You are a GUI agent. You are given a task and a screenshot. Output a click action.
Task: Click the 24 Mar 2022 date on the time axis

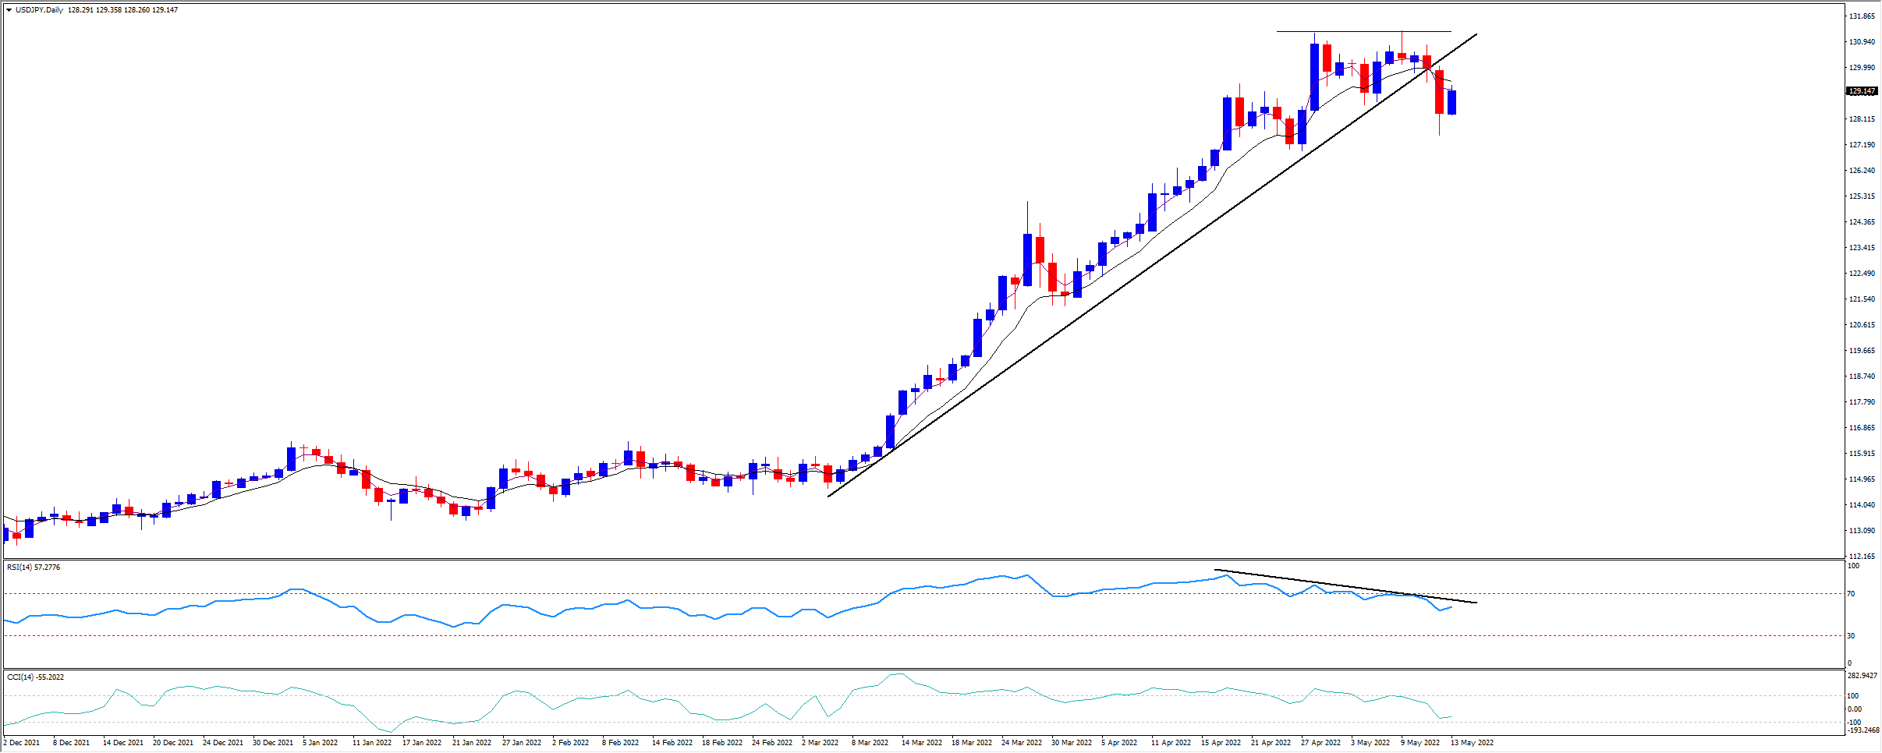1022,743
